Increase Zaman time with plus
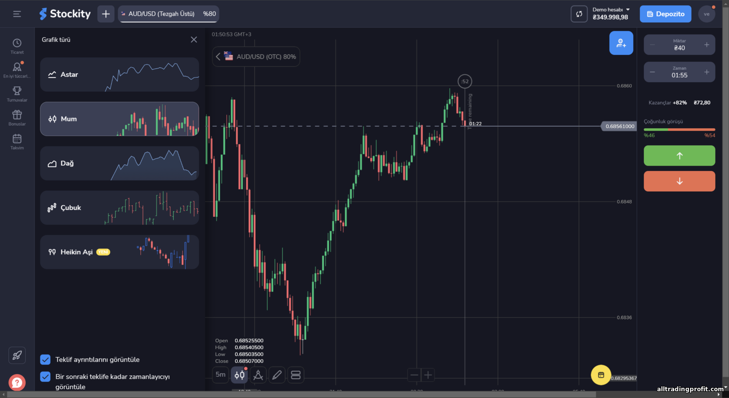Image resolution: width=729 pixels, height=398 pixels. (x=707, y=72)
